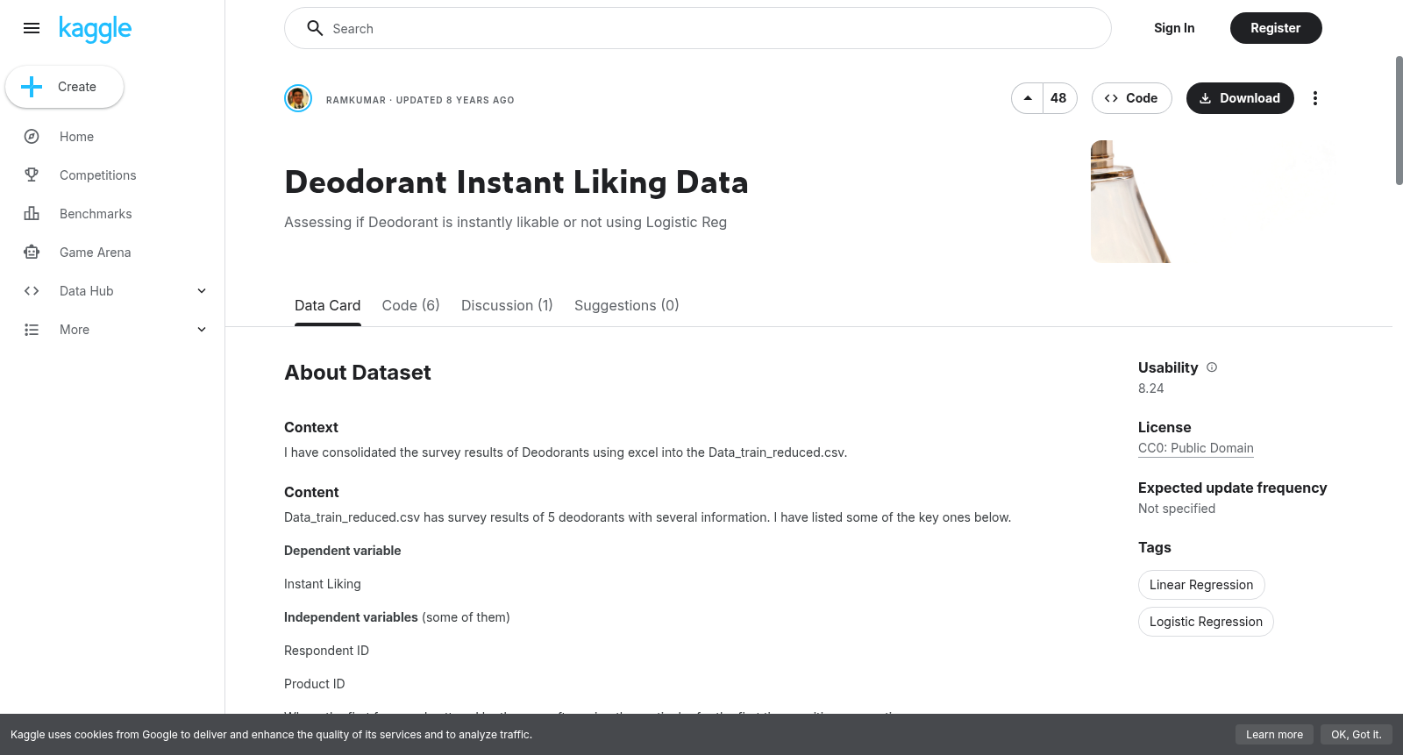This screenshot has height=755, width=1403.
Task: Open the Benchmarks chart icon
Action: pyautogui.click(x=32, y=214)
